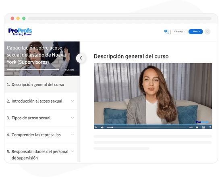Image resolution: width=222 pixels, height=178 pixels.
Task: Go to the Previous lesson
Action: pyautogui.click(x=179, y=31)
